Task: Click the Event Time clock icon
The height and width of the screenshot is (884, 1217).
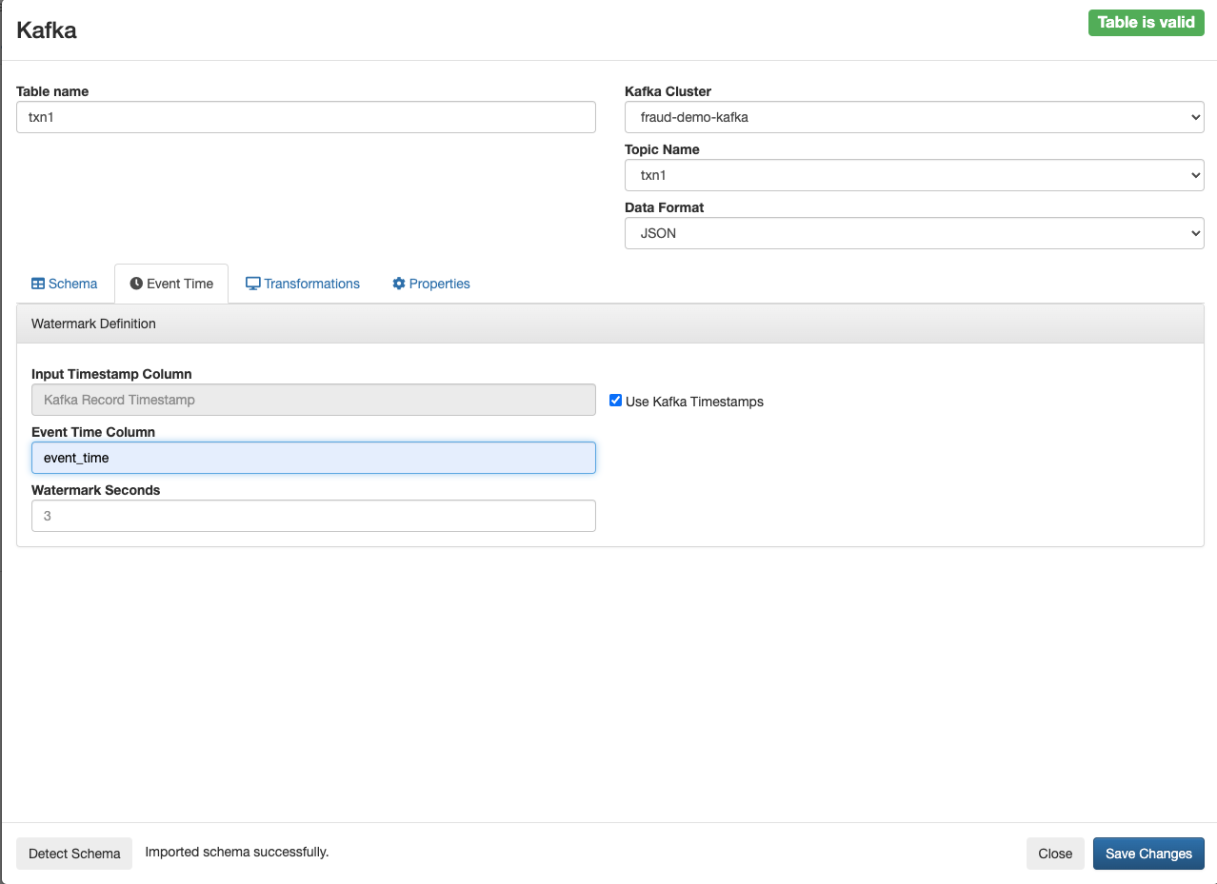Action: point(136,284)
